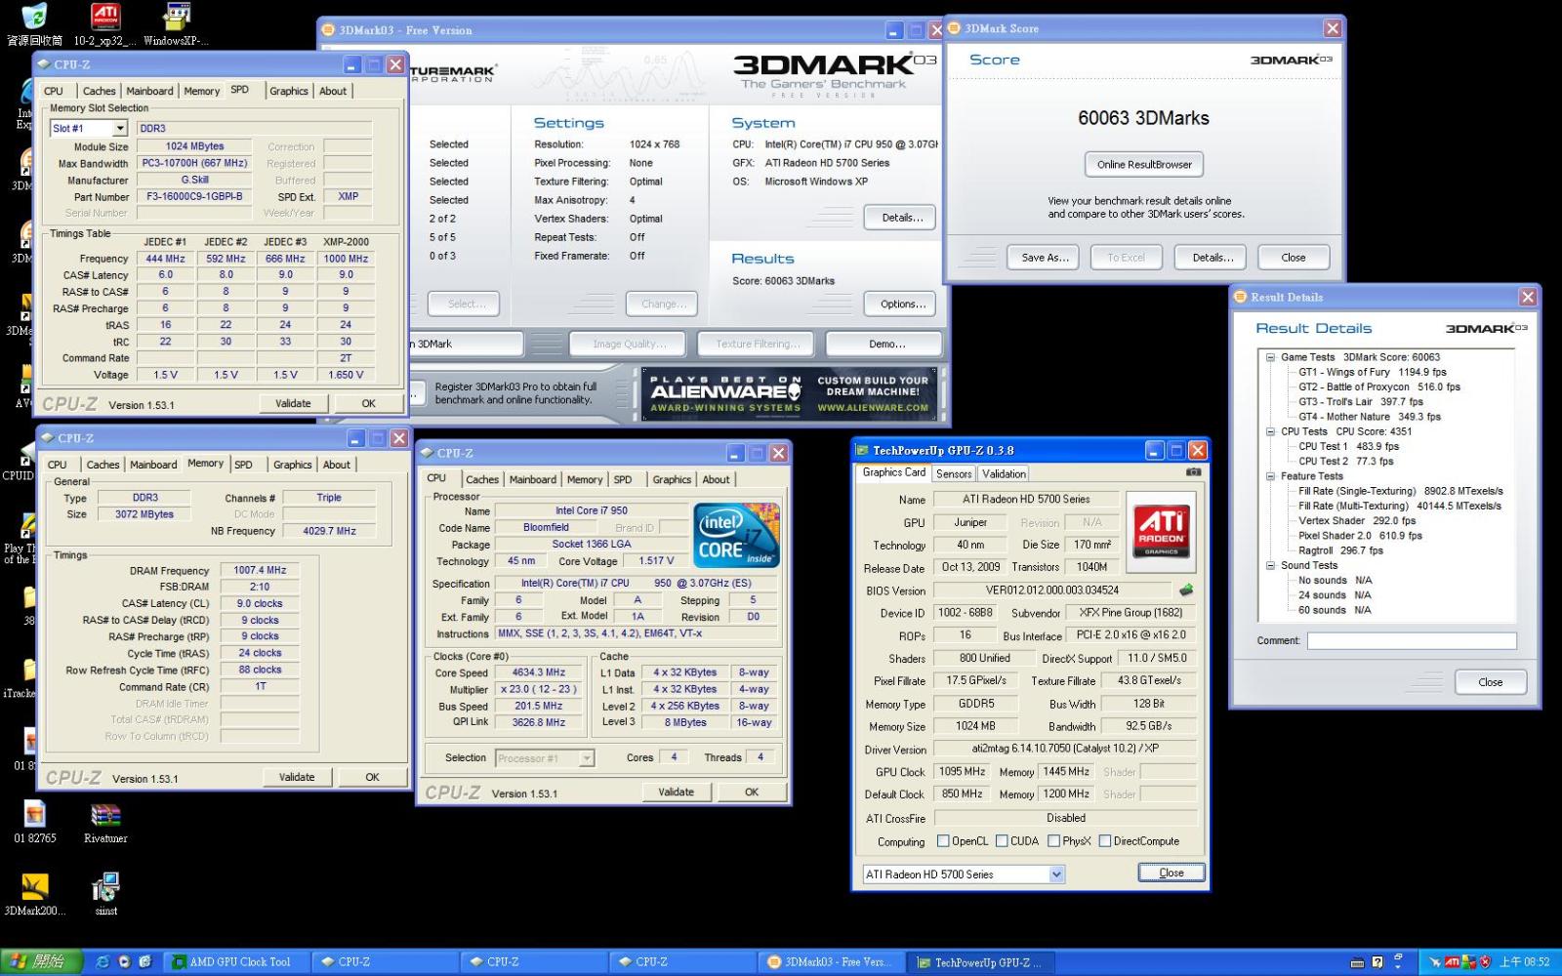Viewport: 1562px width, 976px height.
Task: Switch to Validation tab in GPU-Z
Action: click(x=1004, y=473)
